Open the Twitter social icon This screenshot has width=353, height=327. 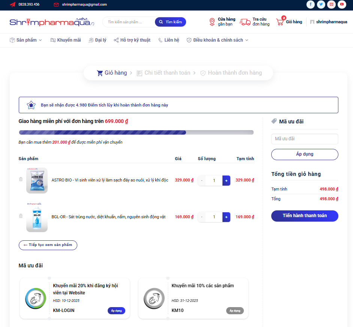(x=321, y=4)
